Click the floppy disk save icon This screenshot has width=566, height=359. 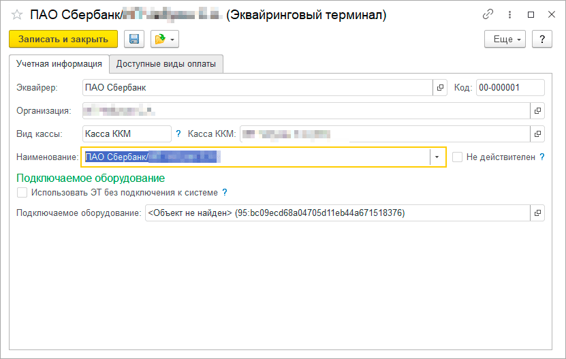click(134, 39)
